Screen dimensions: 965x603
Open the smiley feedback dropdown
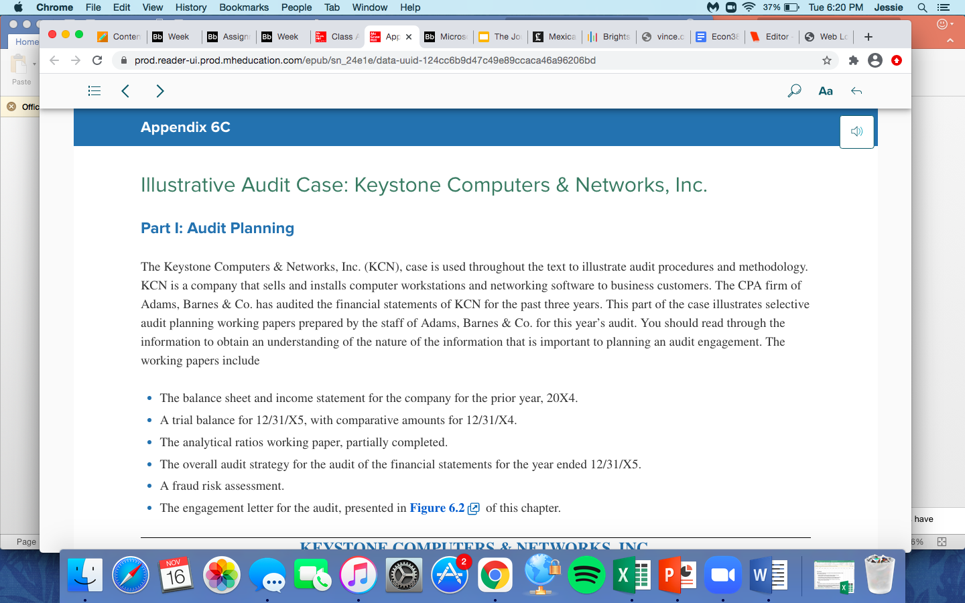[944, 23]
